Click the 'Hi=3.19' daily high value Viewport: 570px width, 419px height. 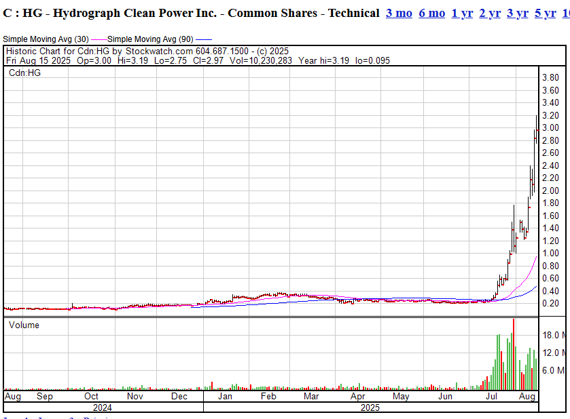point(132,60)
